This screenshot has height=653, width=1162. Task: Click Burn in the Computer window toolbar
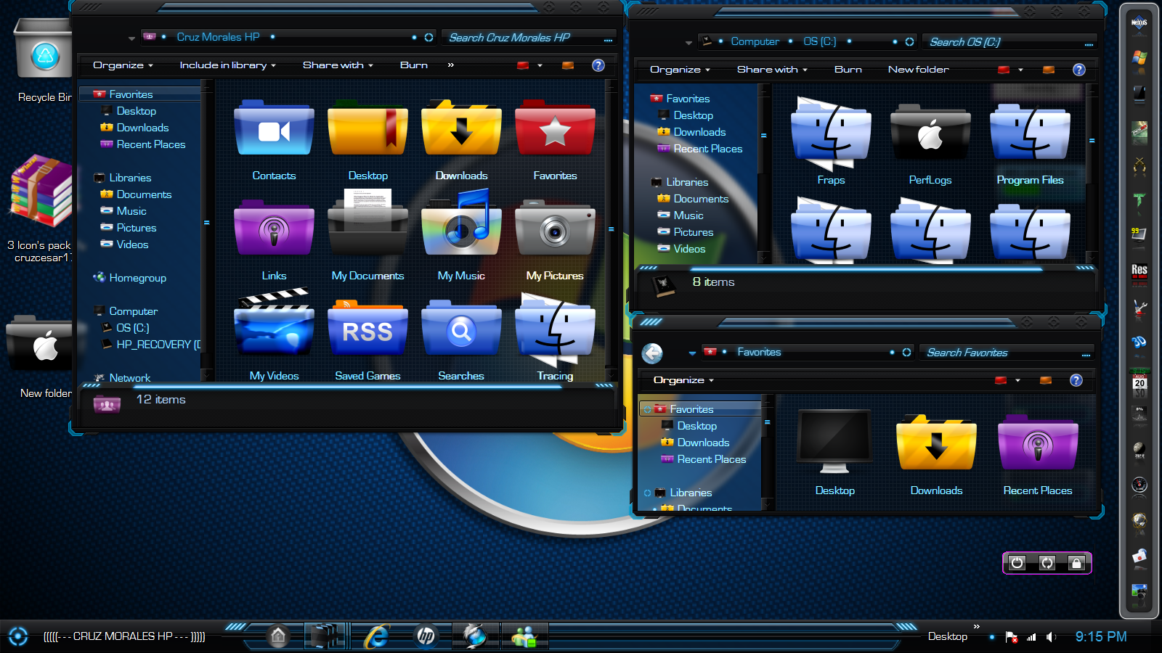pyautogui.click(x=848, y=69)
